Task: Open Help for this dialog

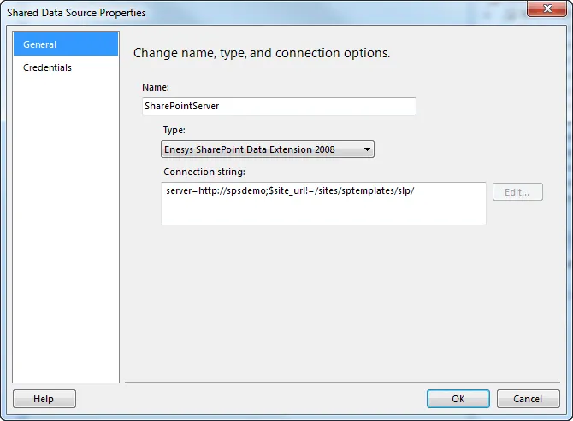Action: (x=44, y=399)
